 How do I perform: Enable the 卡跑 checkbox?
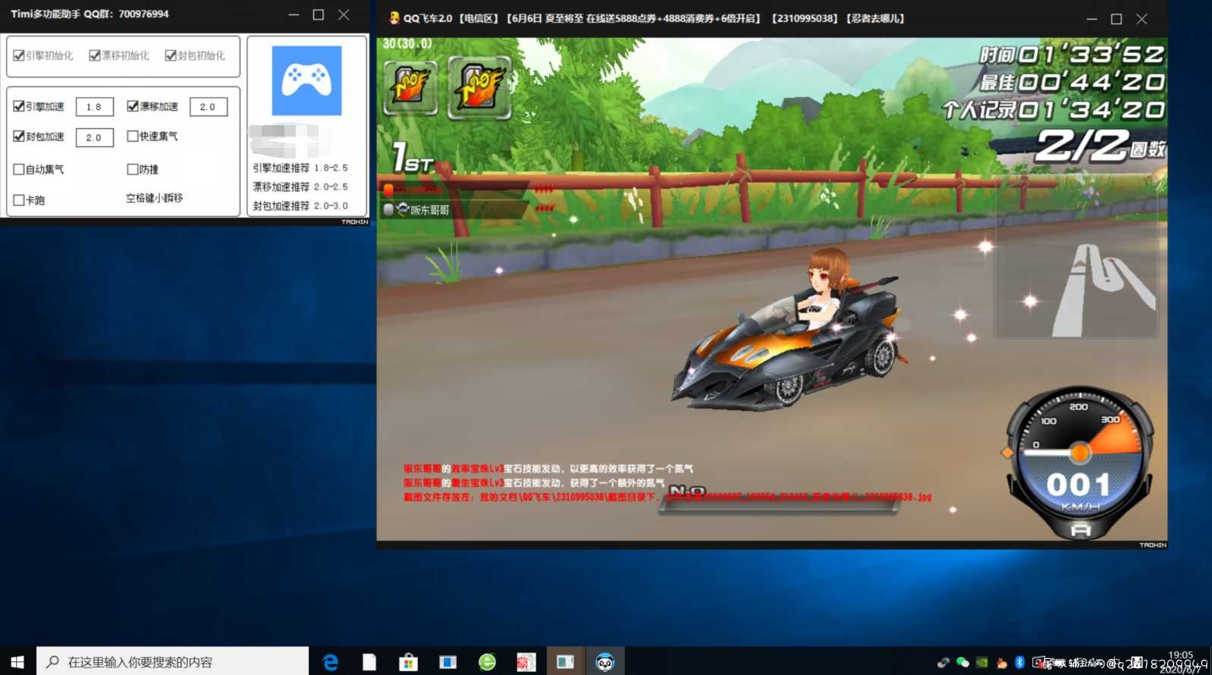tap(19, 200)
